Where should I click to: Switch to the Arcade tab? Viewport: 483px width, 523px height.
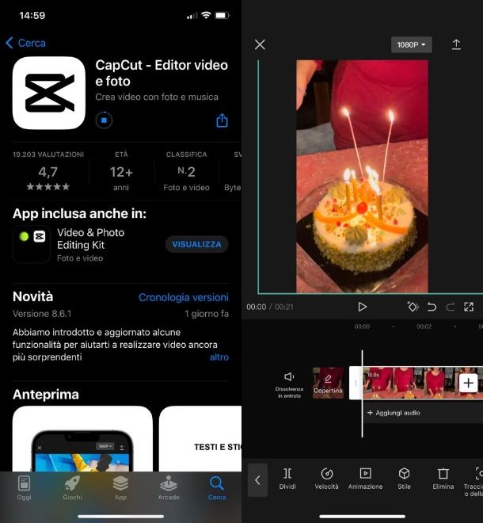pyautogui.click(x=169, y=488)
